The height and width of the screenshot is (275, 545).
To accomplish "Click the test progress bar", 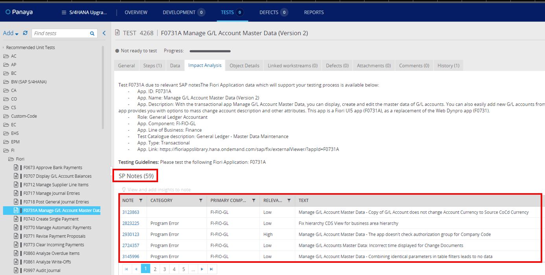I will 210,51.
